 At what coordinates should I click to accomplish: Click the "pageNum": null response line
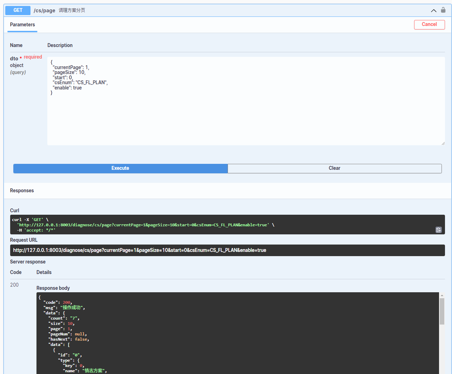[68, 334]
